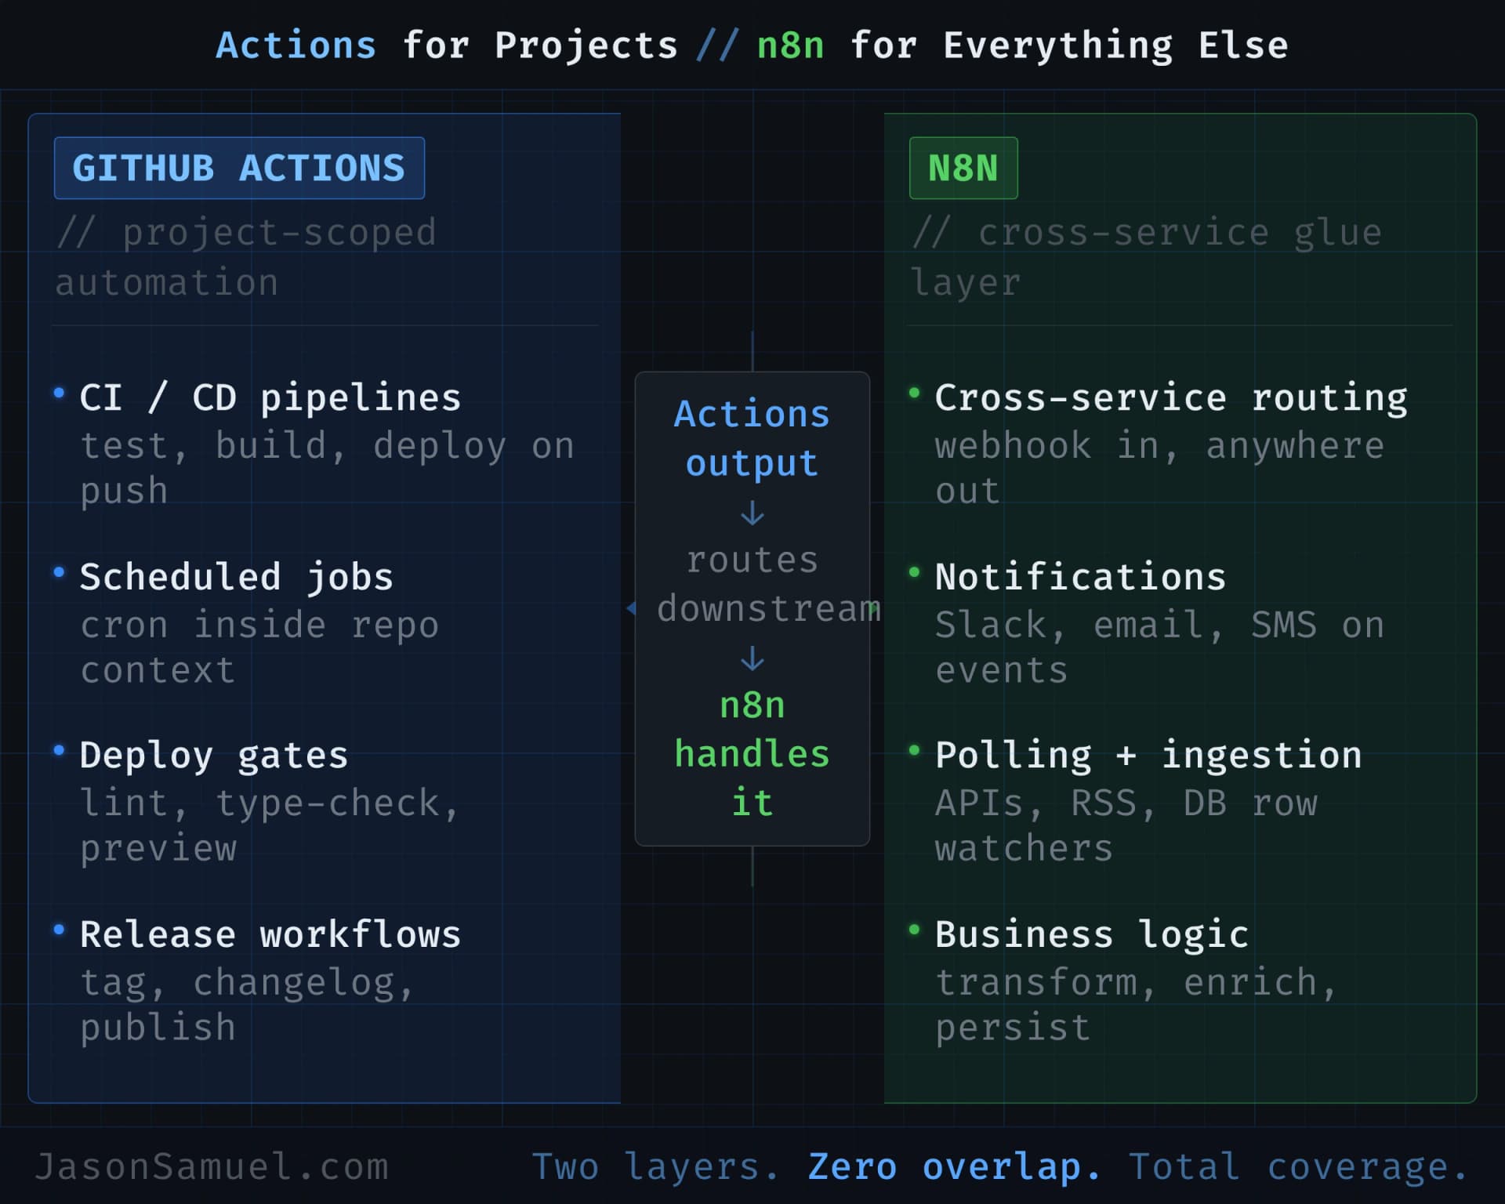Click the blue bullet beside 'Scheduled jobs'

coord(59,571)
